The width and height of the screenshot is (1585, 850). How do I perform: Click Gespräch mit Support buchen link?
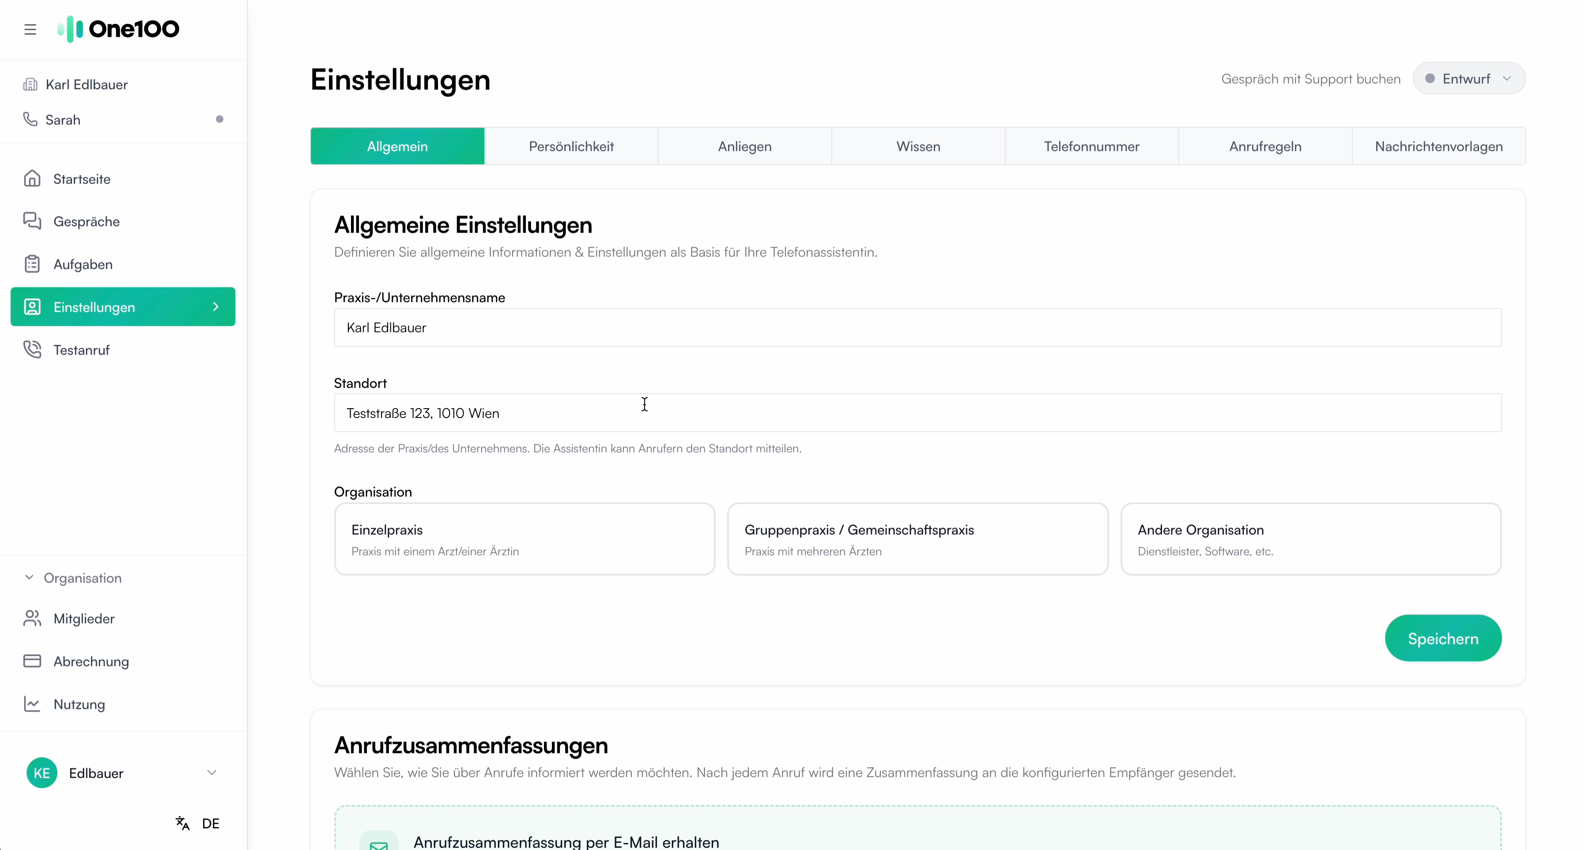[1310, 79]
